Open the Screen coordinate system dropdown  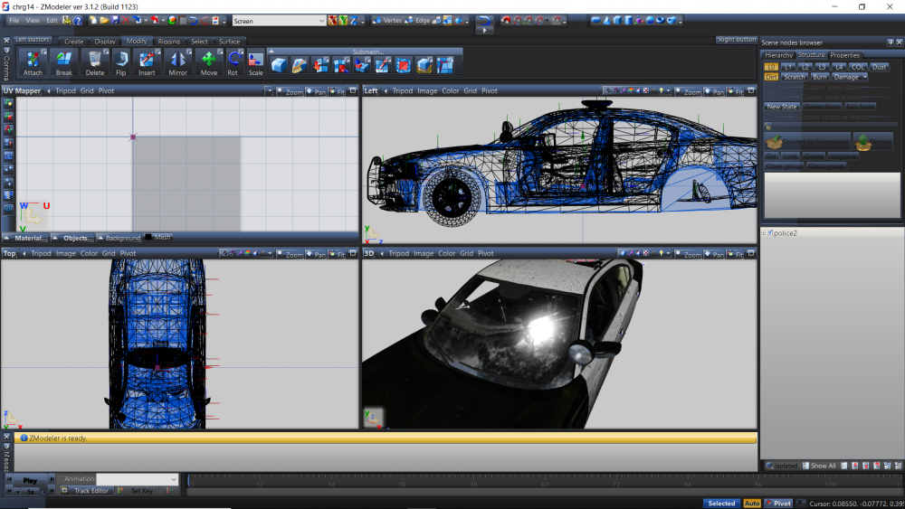click(279, 20)
